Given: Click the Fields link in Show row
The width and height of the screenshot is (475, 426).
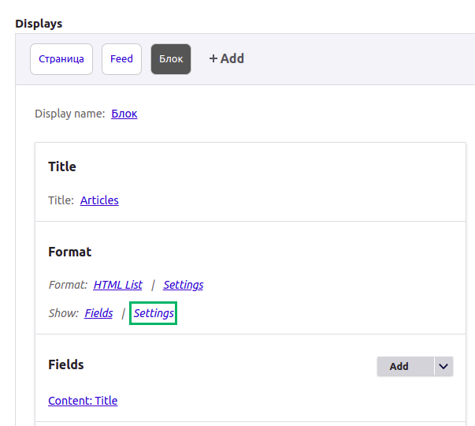Looking at the screenshot, I should click(x=98, y=313).
